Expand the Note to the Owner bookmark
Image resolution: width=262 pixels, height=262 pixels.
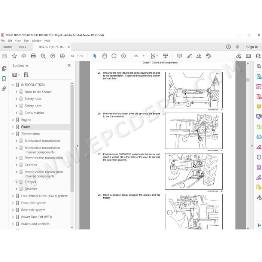(16, 92)
